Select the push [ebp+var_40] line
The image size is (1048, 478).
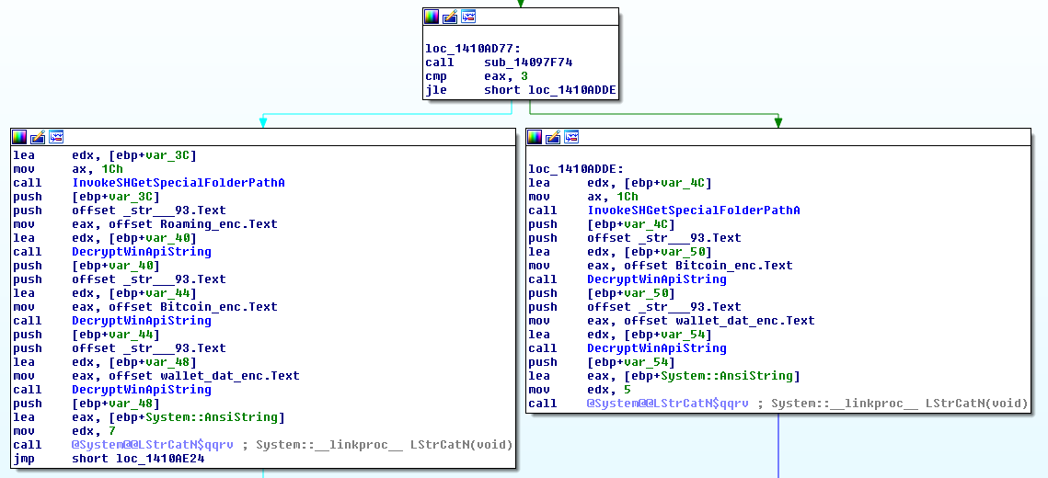[x=86, y=266]
